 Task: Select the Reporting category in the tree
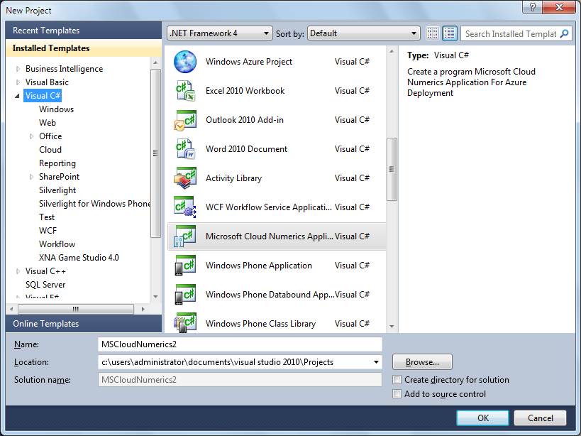click(57, 163)
